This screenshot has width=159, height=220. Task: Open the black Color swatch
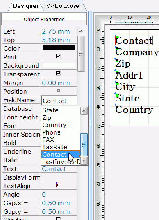[59, 48]
